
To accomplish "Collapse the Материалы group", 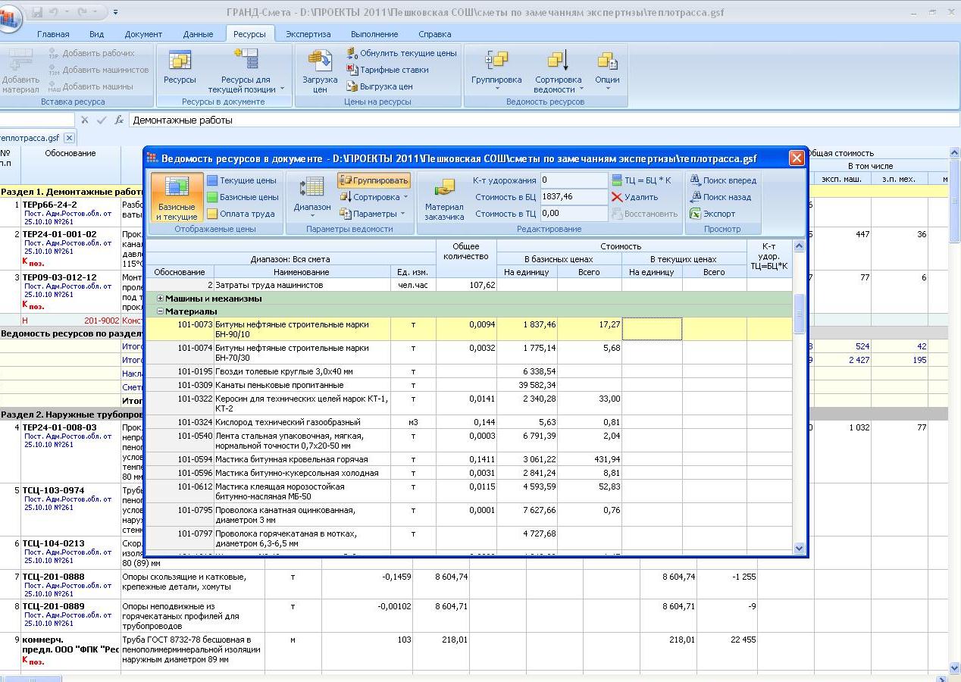I will pyautogui.click(x=161, y=311).
